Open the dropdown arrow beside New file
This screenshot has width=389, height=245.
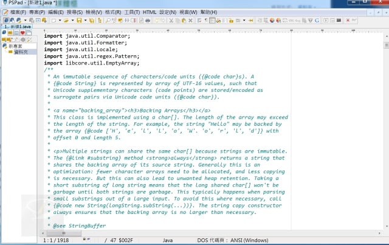tap(59, 20)
